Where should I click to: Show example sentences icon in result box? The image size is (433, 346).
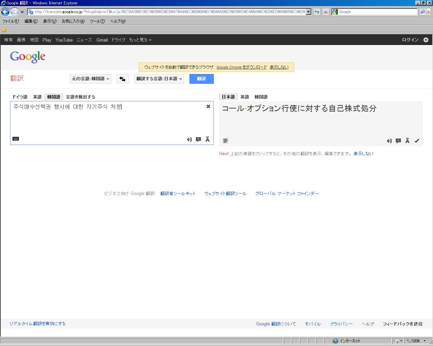pos(398,141)
